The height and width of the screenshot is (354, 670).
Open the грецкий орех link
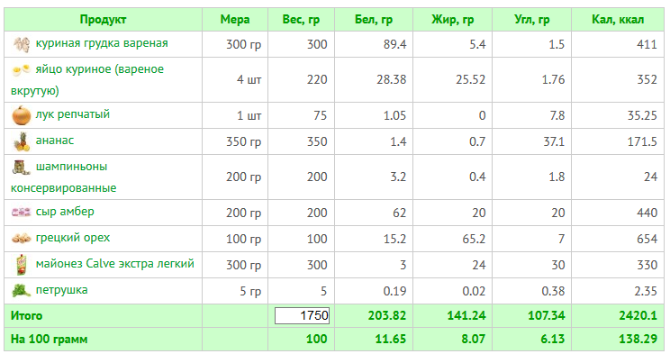73,238
